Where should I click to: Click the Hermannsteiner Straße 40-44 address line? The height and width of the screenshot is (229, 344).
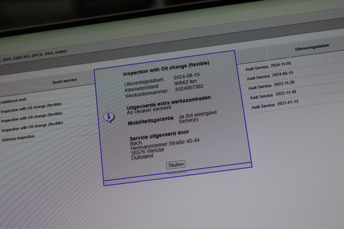point(165,146)
